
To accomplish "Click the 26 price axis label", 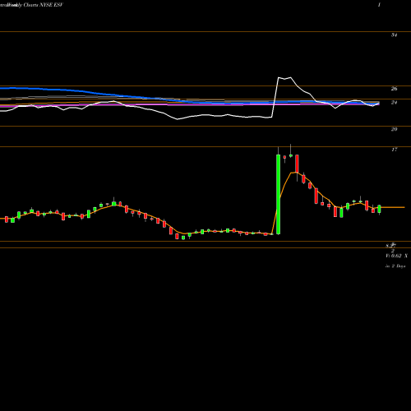I will [394, 89].
